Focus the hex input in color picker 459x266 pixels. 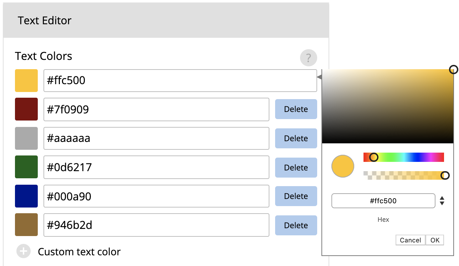point(383,201)
